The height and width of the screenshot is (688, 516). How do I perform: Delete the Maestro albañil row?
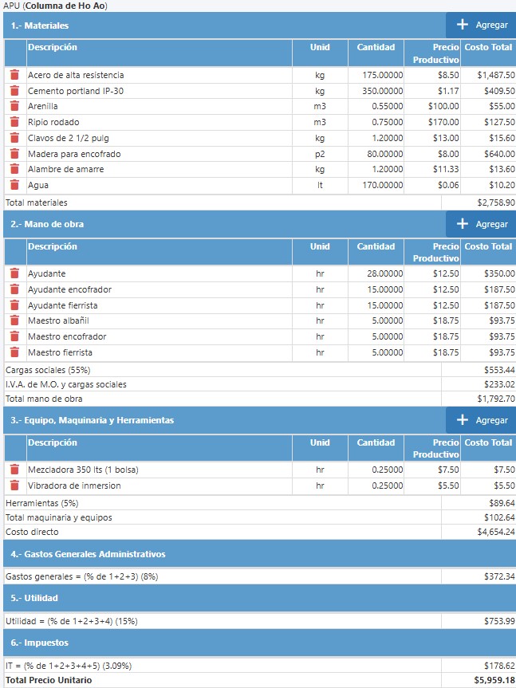(x=14, y=320)
